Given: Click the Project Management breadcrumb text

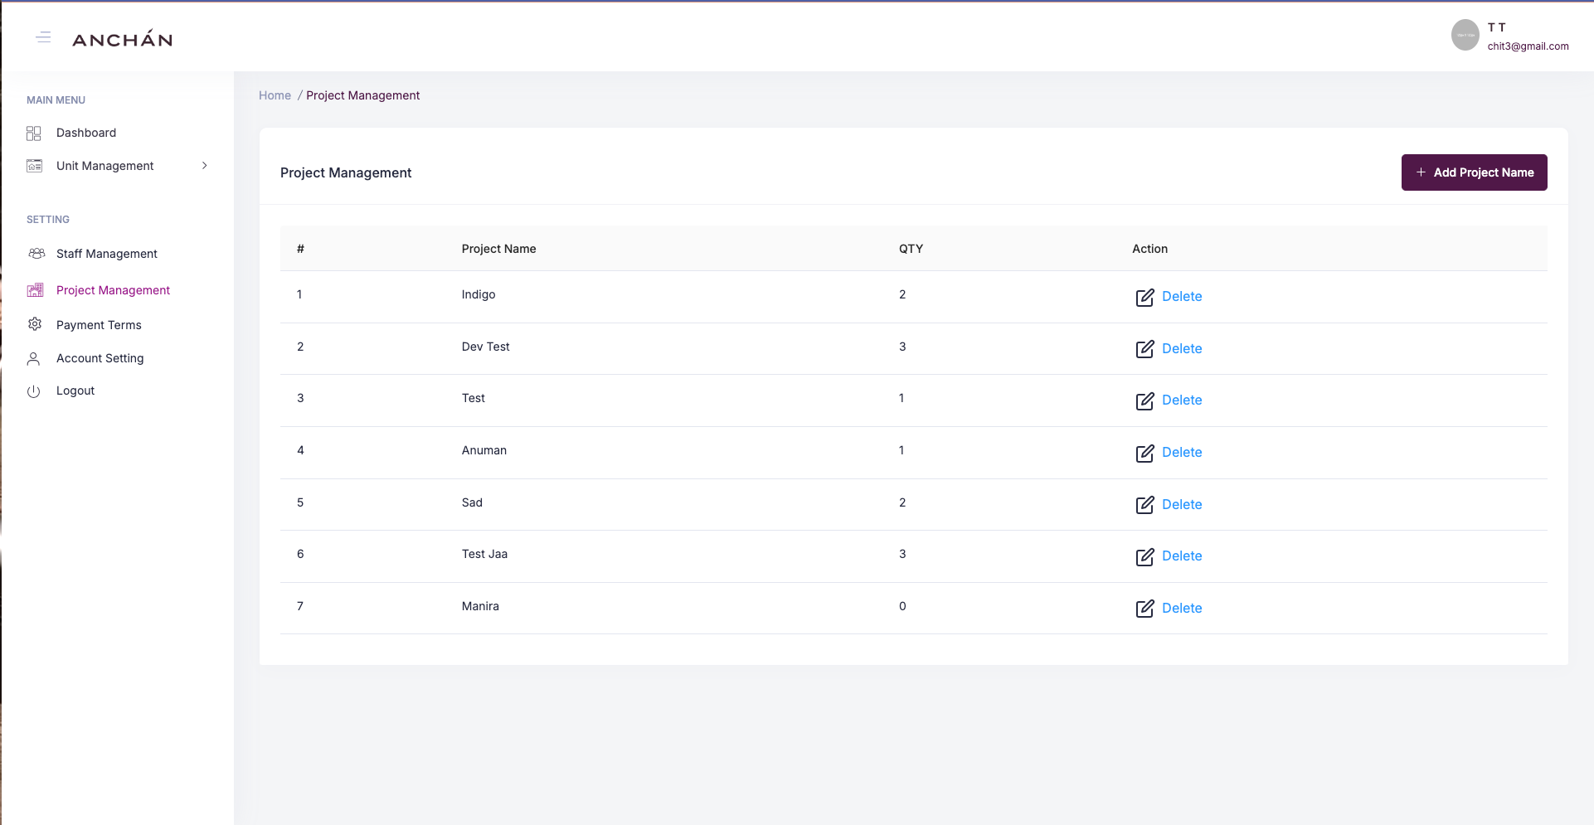Looking at the screenshot, I should tap(362, 95).
